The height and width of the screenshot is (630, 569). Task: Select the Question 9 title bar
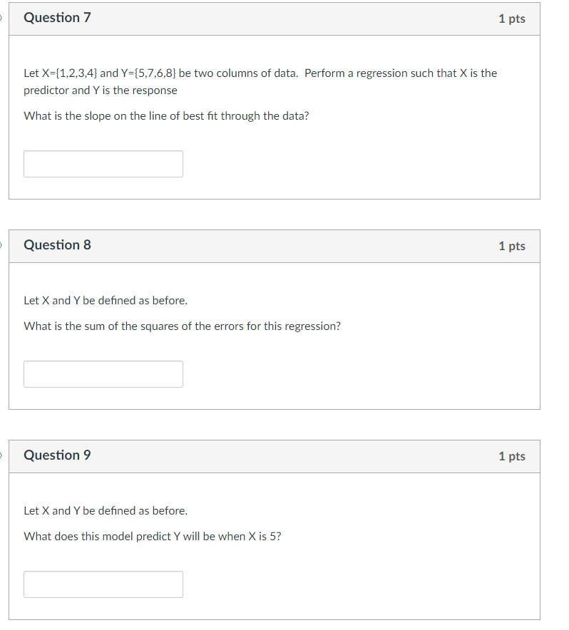pos(57,455)
